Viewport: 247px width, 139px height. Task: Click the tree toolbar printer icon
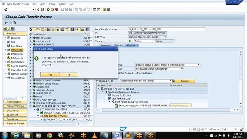point(82,29)
